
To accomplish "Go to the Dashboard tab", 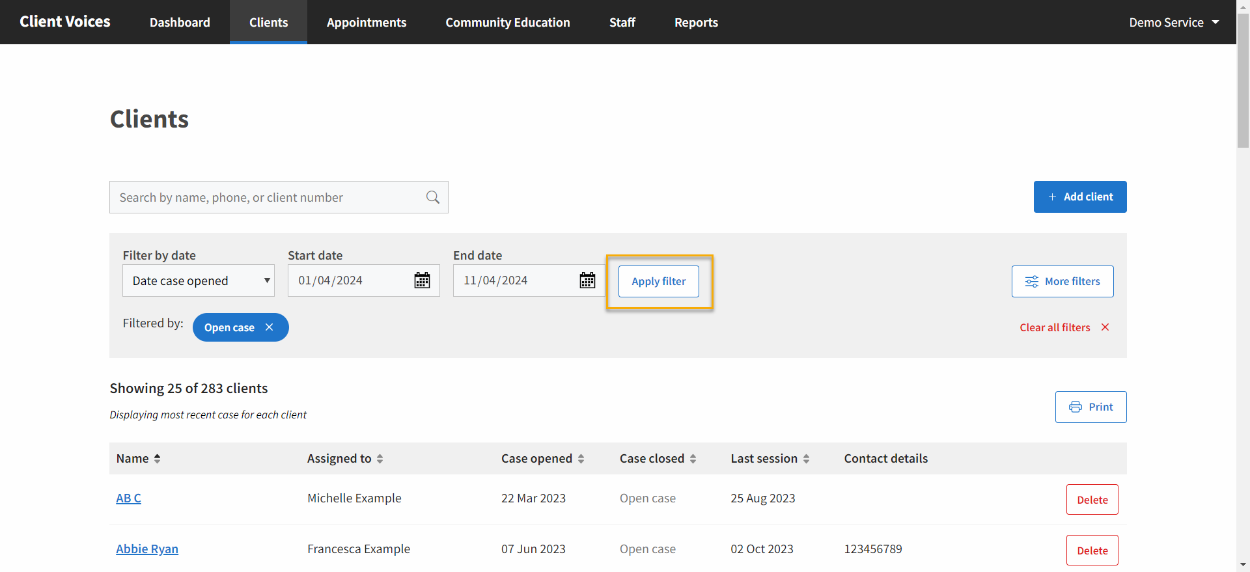I will (x=180, y=22).
